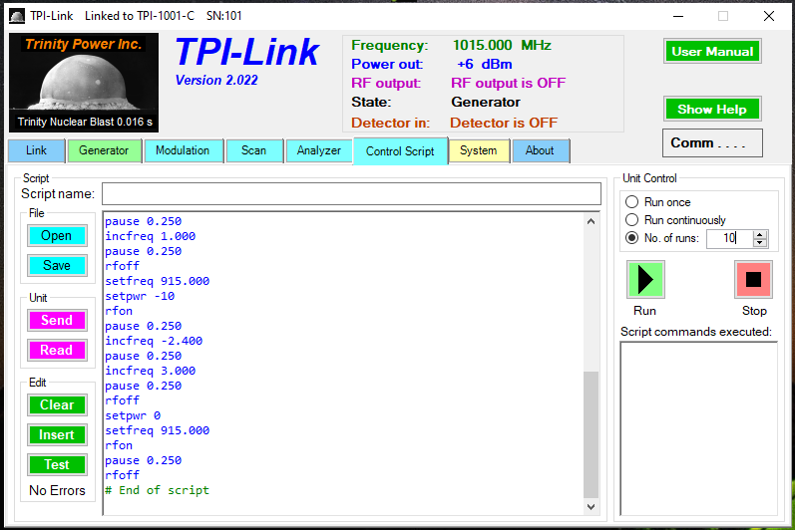Click the Insert edit button

click(x=57, y=434)
